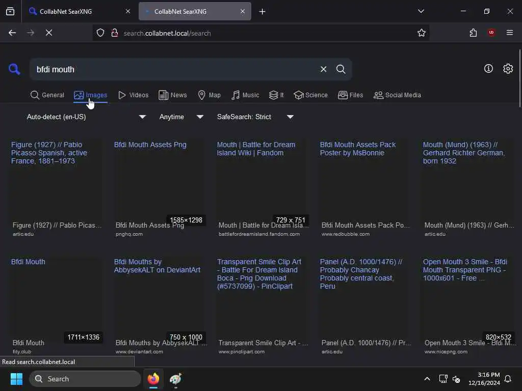This screenshot has height=391, width=522.
Task: Switch to News category
Action: click(173, 95)
